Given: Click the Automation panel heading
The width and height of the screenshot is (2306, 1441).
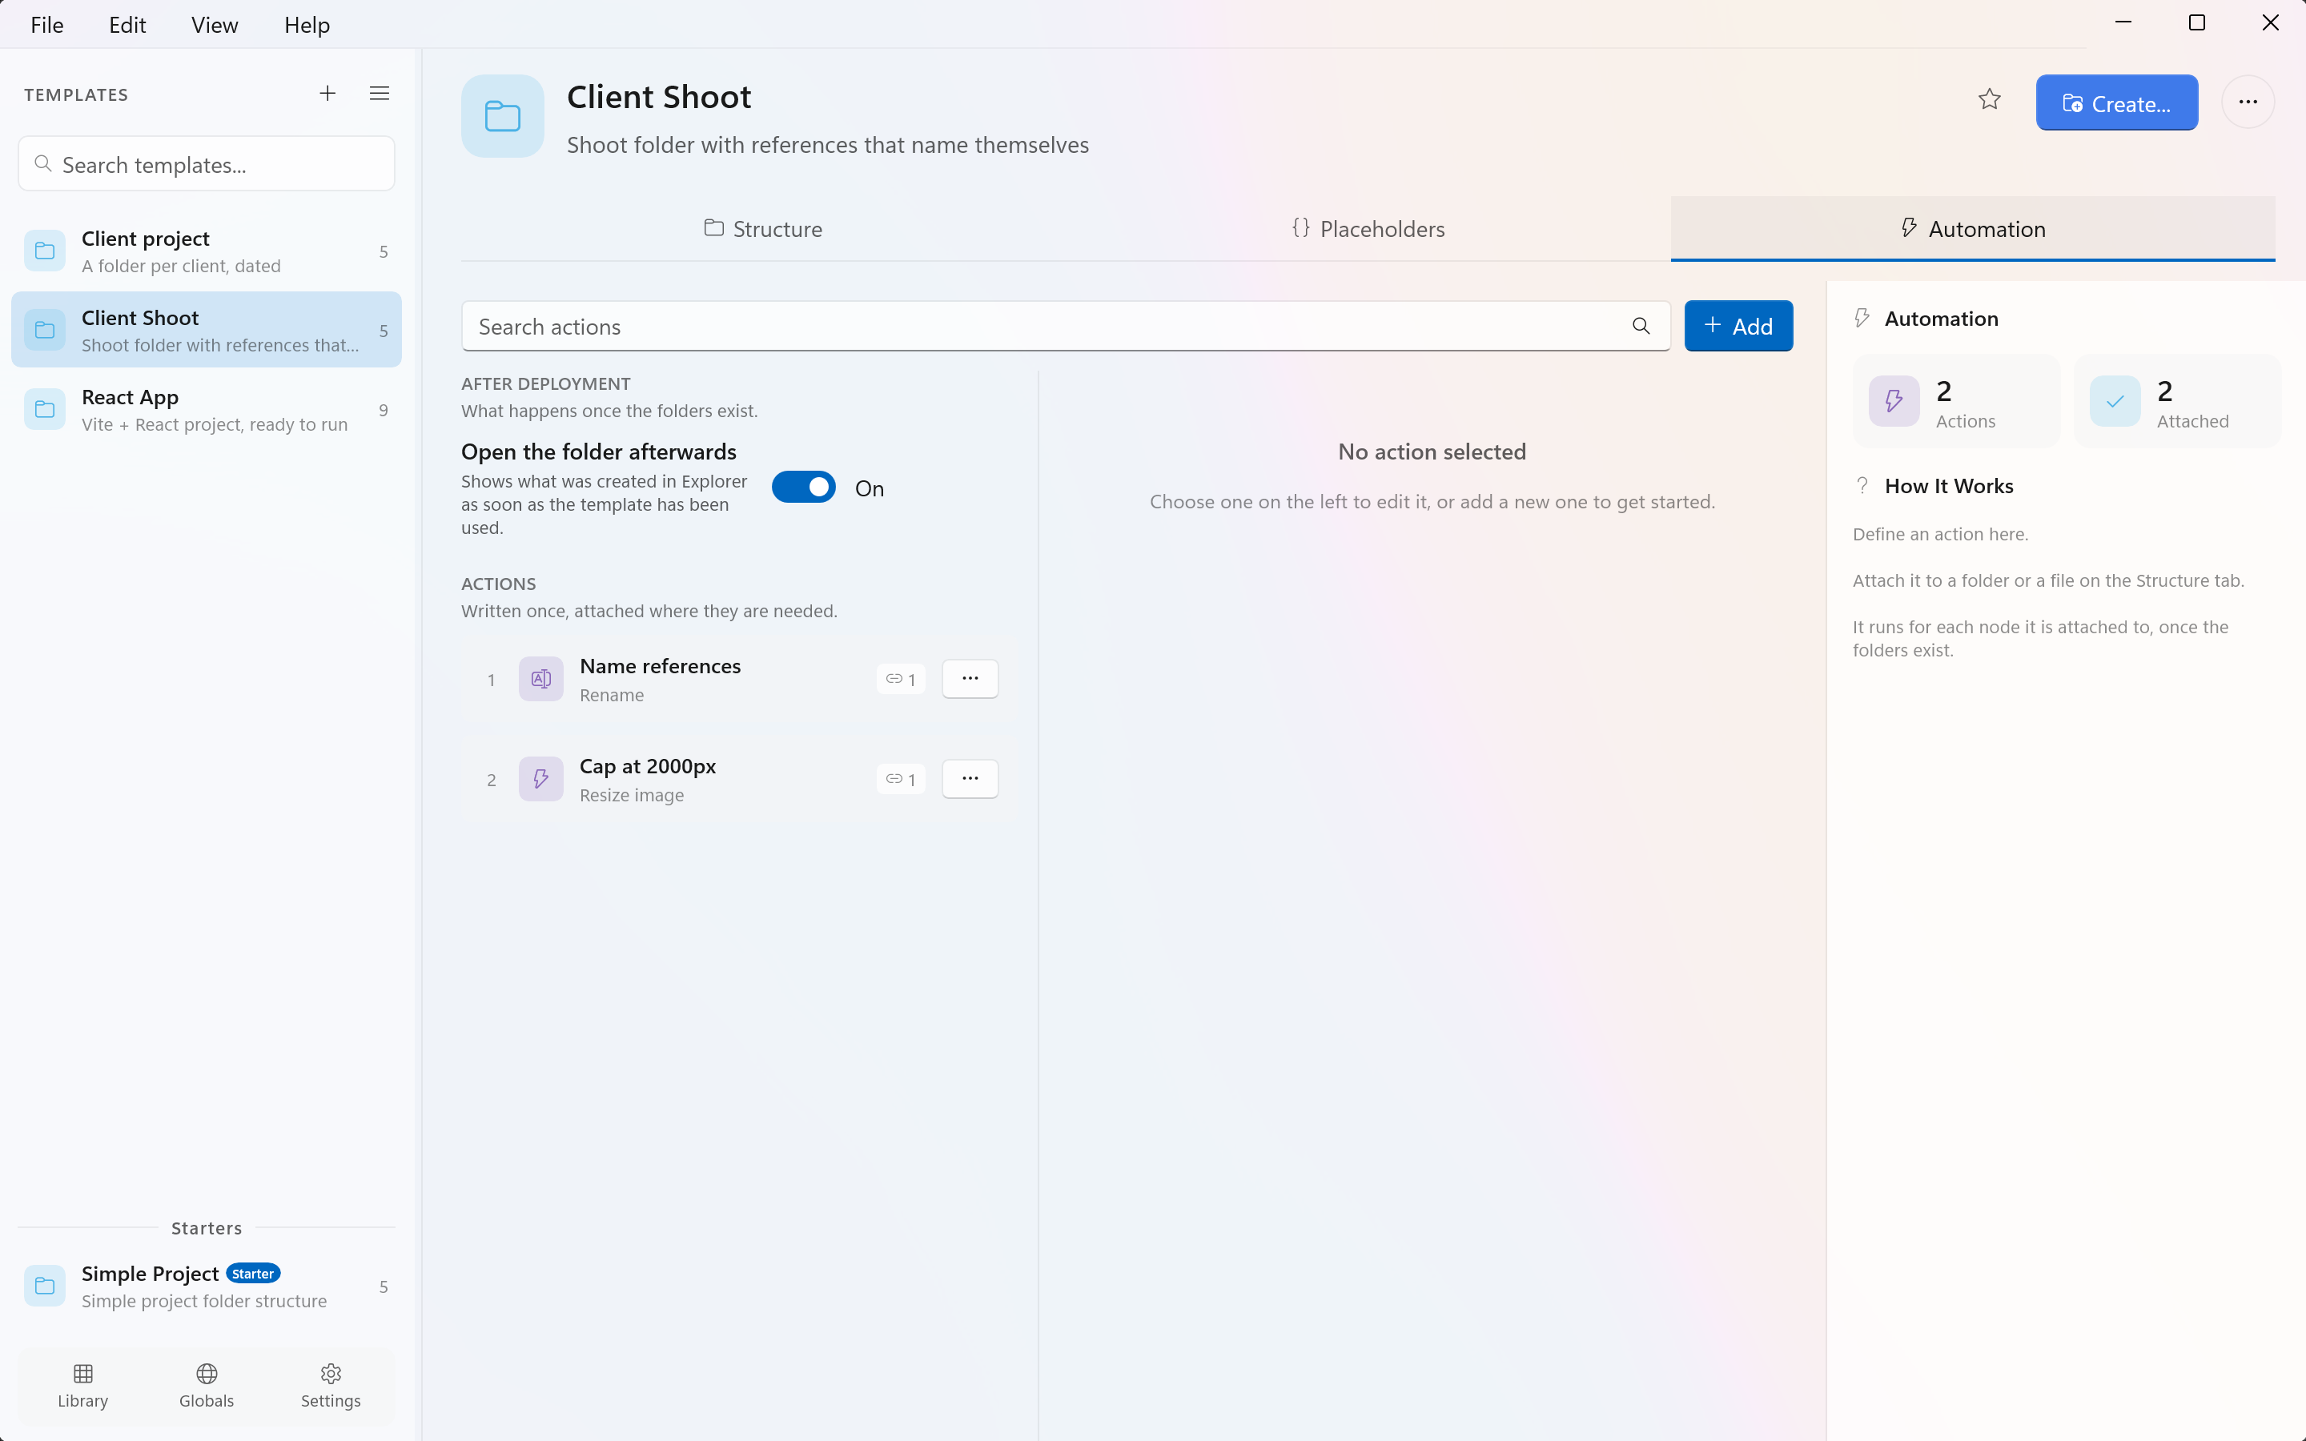Looking at the screenshot, I should pos(1941,319).
